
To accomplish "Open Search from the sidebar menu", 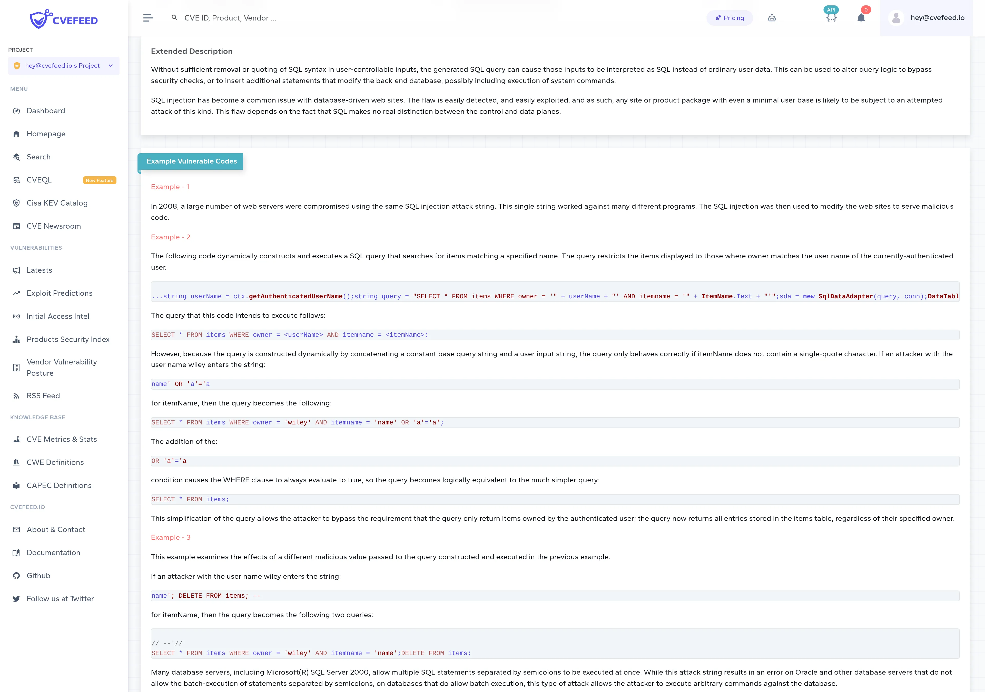I will click(39, 157).
